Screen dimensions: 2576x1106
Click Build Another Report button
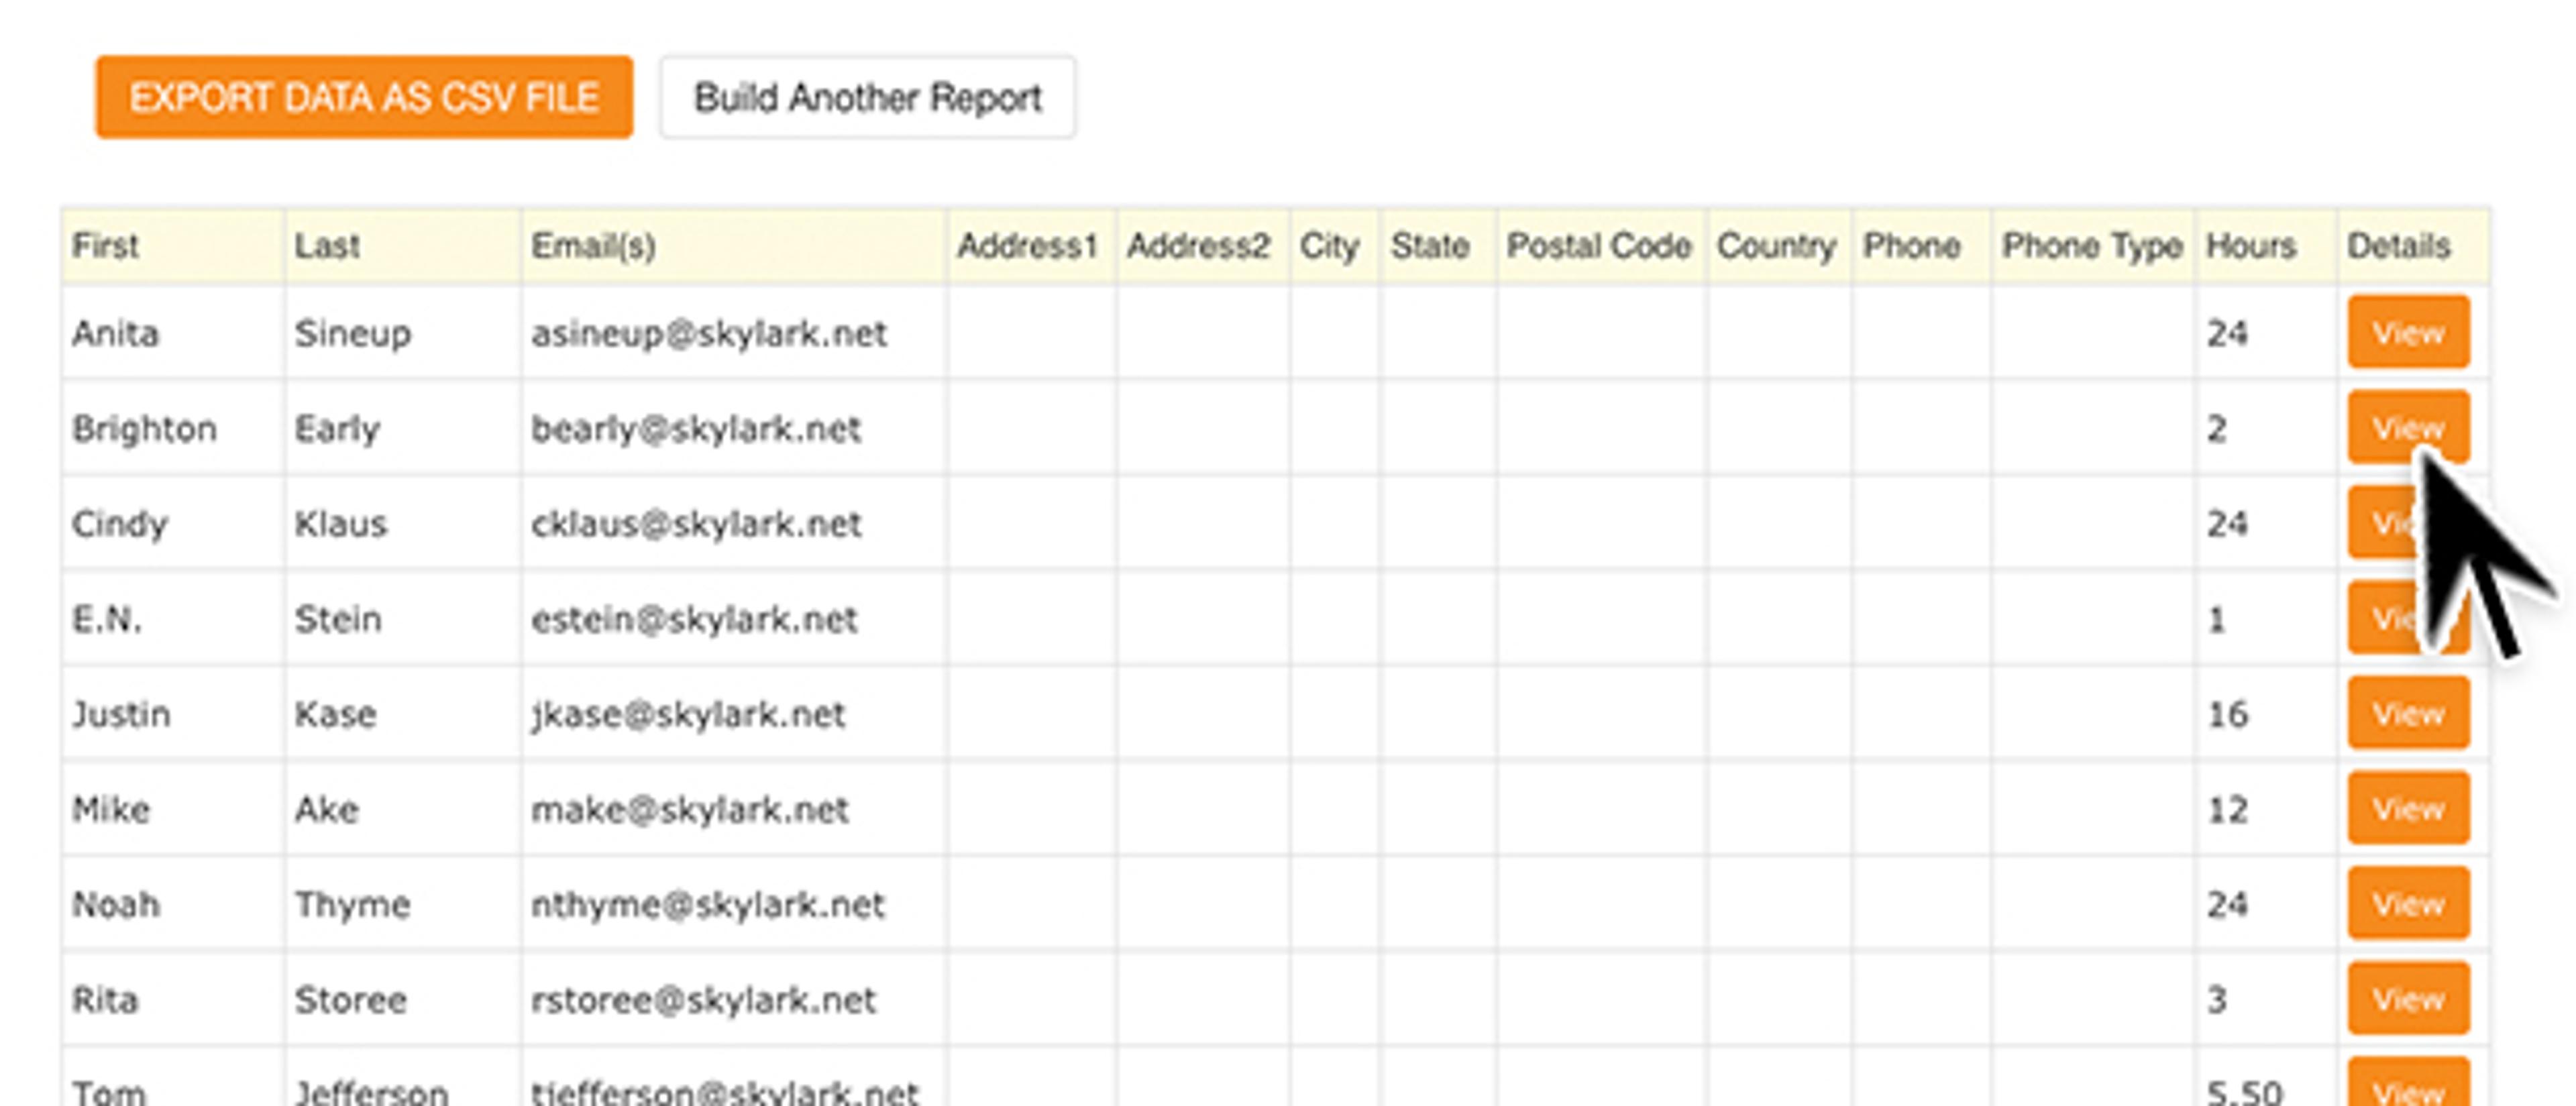pos(867,97)
